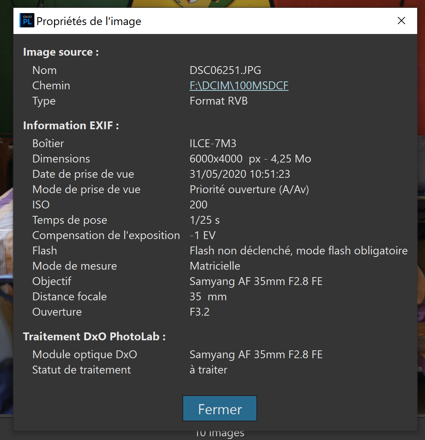Click Flash non déclenché value text

point(299,251)
